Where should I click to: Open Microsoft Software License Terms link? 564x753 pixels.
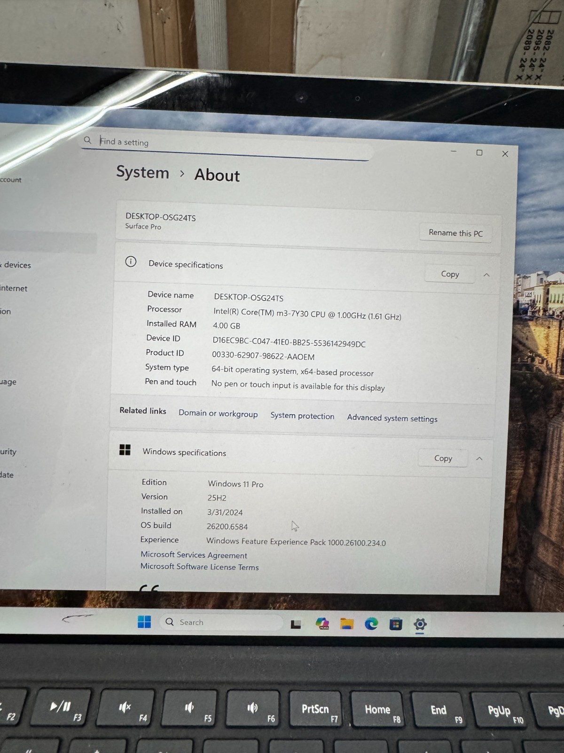(199, 567)
